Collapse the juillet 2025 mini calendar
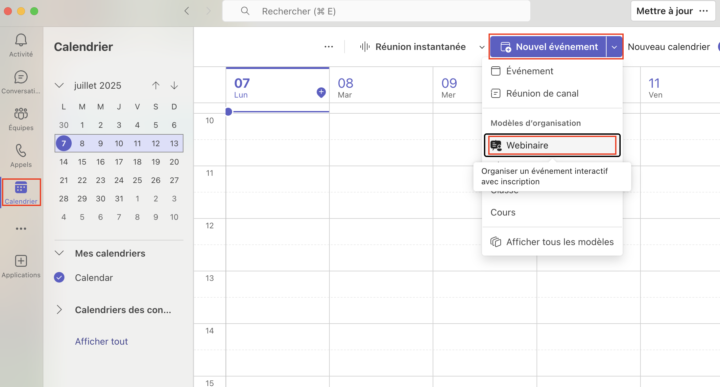 pyautogui.click(x=59, y=86)
